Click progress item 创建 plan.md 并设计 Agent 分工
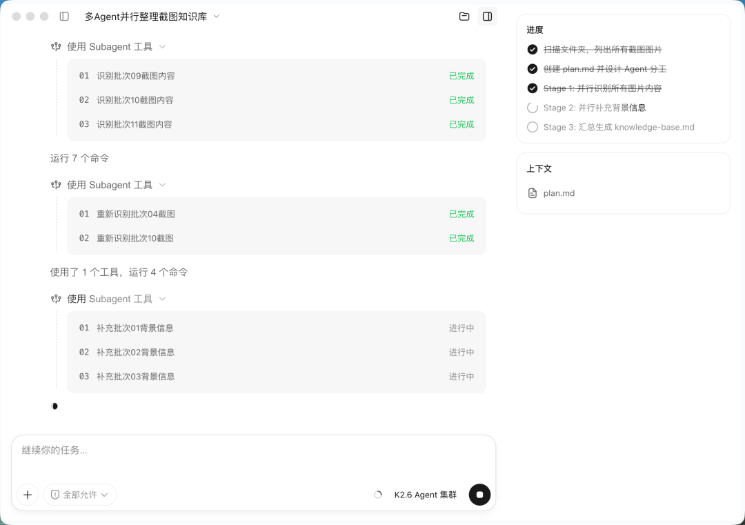This screenshot has width=745, height=525. coord(605,69)
